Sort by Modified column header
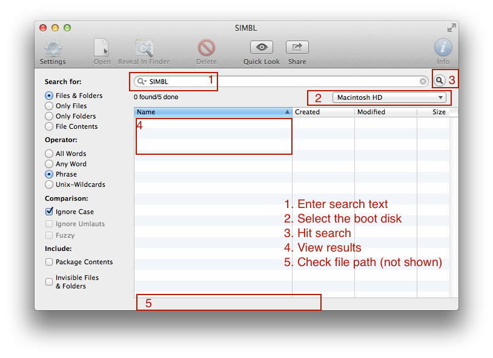 click(386, 112)
